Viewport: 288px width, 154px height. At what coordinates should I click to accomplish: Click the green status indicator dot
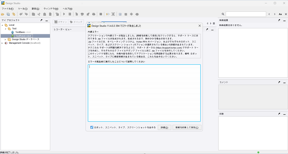click(258, 152)
